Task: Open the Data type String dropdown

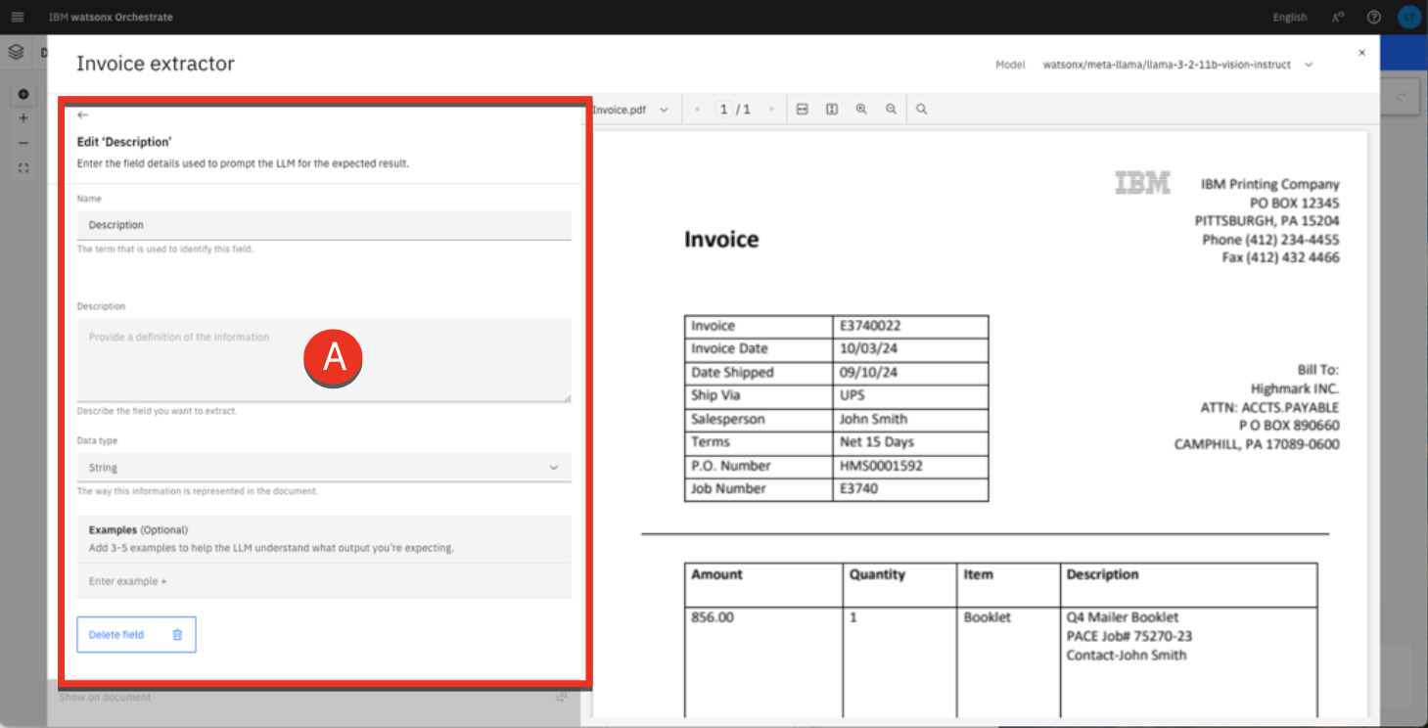Action: click(324, 468)
